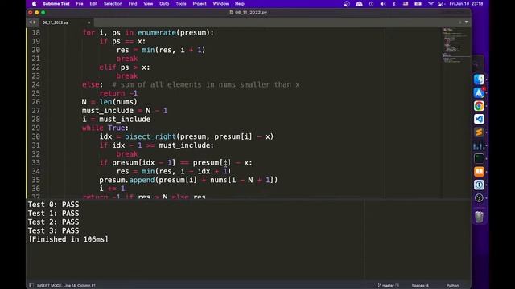
Task: Click 'Test 3: PASS' in build output
Action: [53, 230]
